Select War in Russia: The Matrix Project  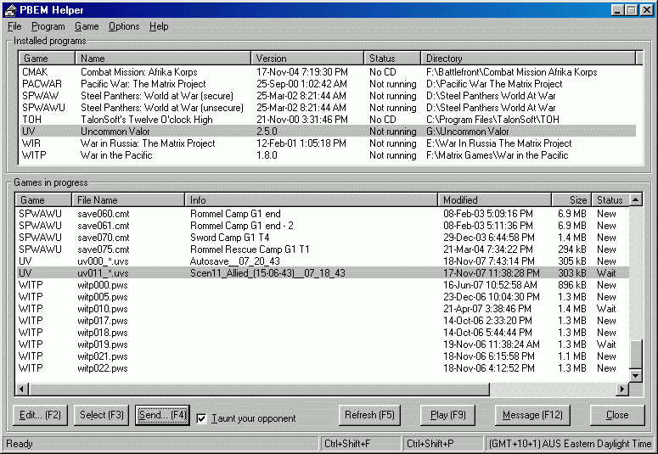click(x=329, y=143)
